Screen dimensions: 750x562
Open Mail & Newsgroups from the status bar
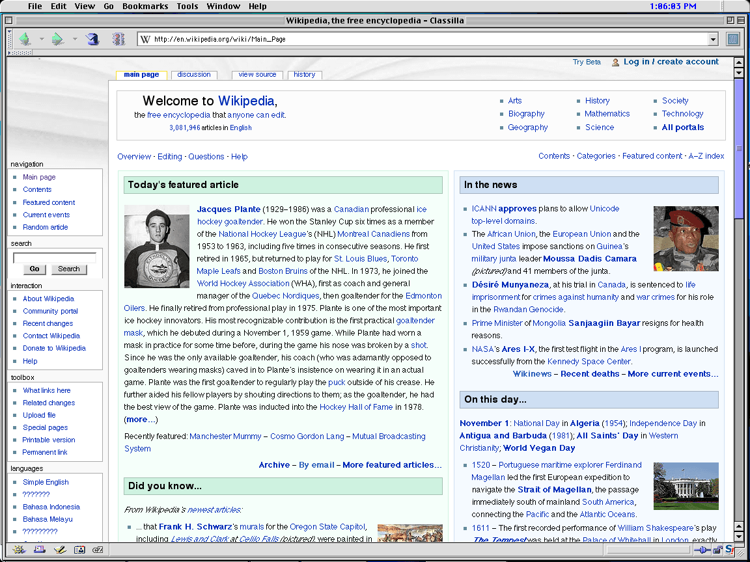click(x=39, y=550)
